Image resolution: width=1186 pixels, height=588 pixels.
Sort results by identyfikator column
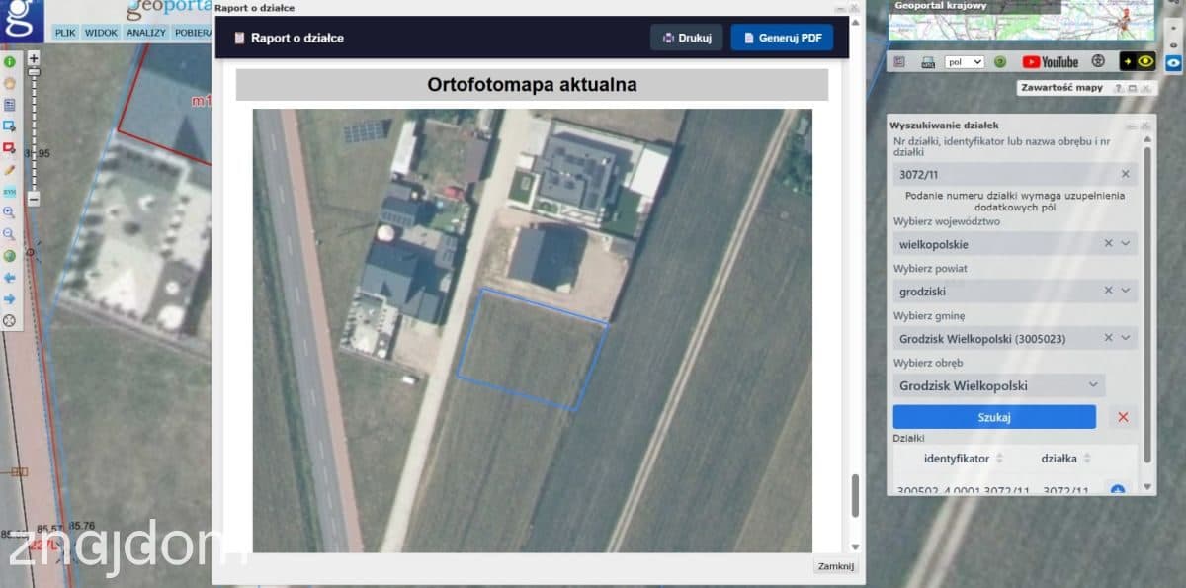pyautogui.click(x=999, y=459)
